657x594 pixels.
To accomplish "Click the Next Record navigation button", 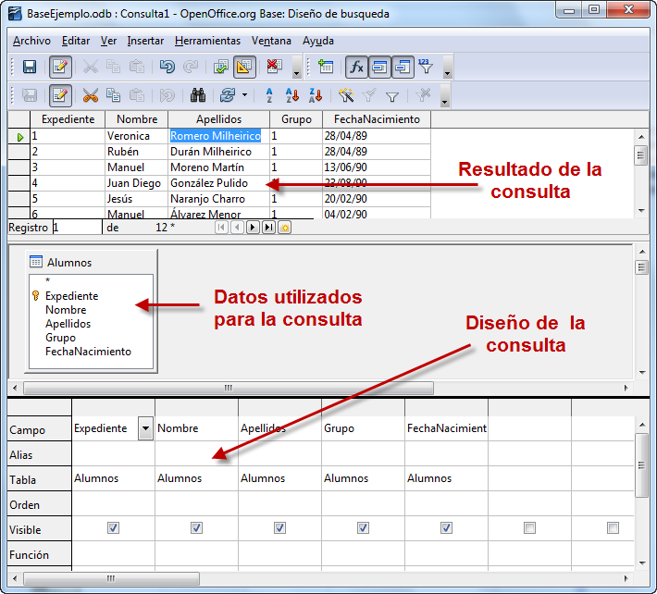I will [x=253, y=227].
